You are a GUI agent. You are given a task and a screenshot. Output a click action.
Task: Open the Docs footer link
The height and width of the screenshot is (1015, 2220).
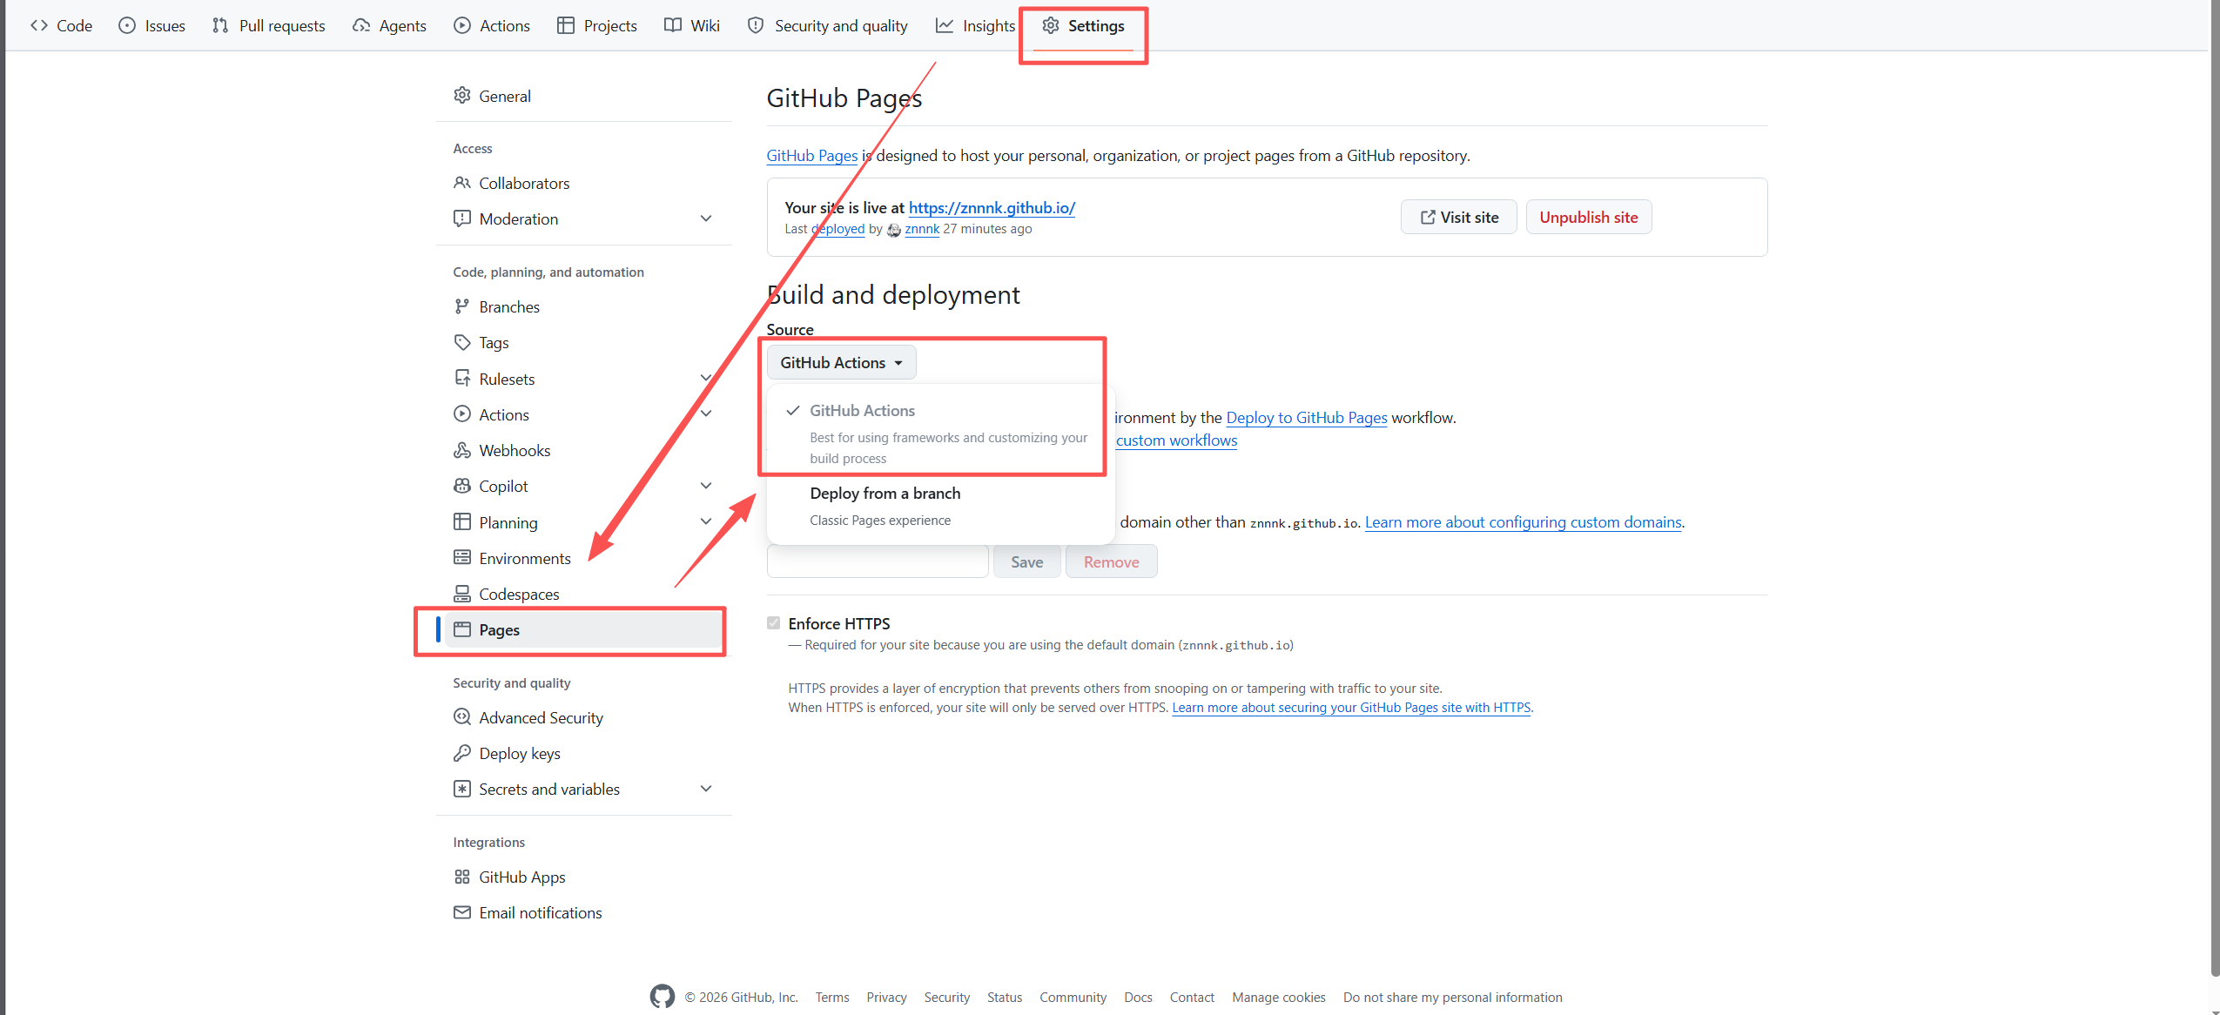pyautogui.click(x=1138, y=997)
